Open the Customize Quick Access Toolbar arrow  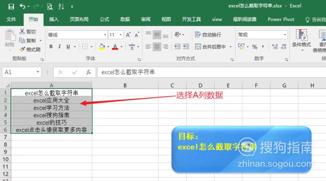coord(72,7)
